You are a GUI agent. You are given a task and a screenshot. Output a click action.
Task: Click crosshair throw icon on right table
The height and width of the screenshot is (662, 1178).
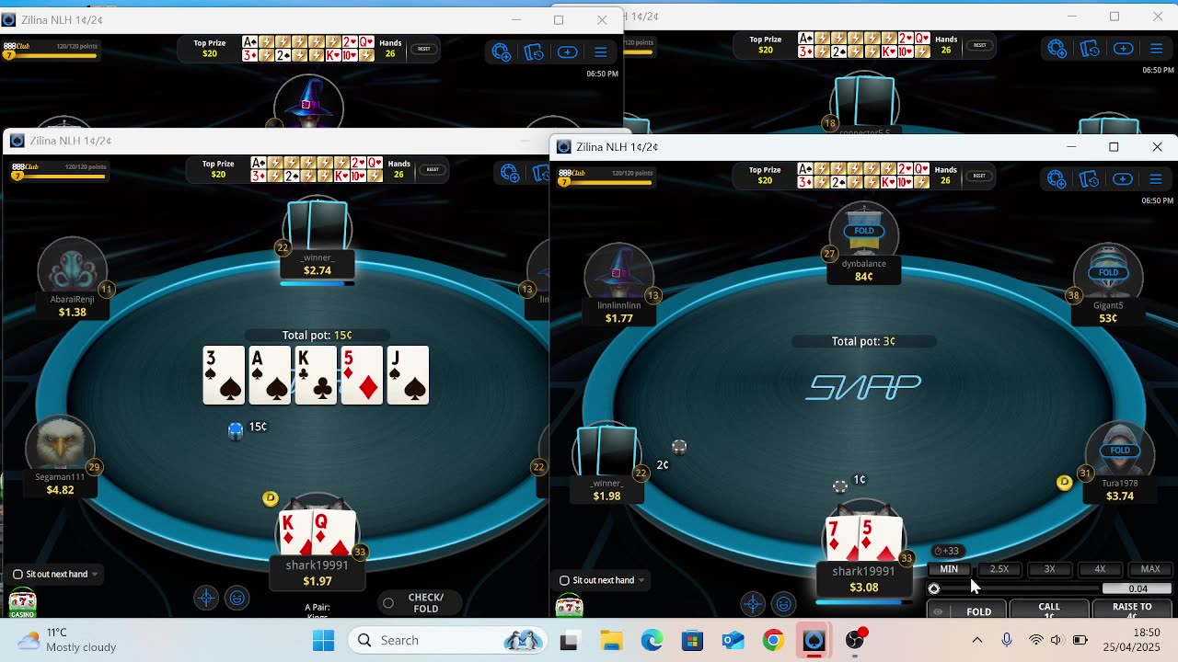pos(753,604)
